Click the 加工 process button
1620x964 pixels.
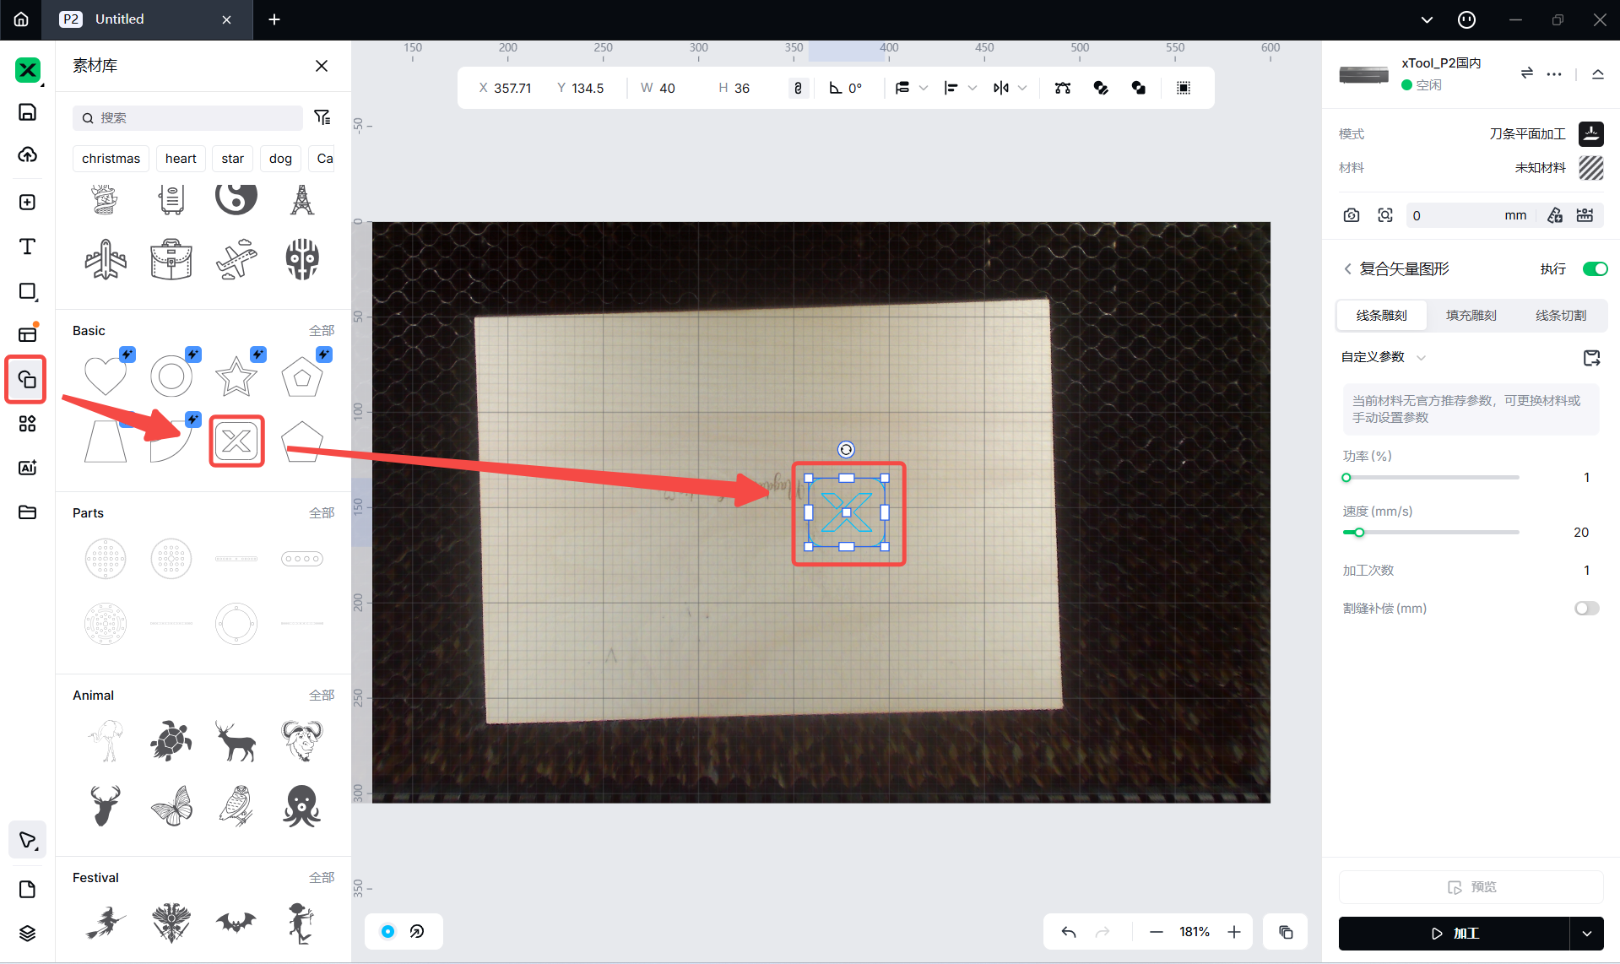click(x=1454, y=934)
